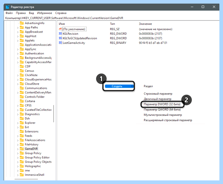This screenshot has width=223, height=184.
Task: Open the Файл menu
Action: [9, 13]
